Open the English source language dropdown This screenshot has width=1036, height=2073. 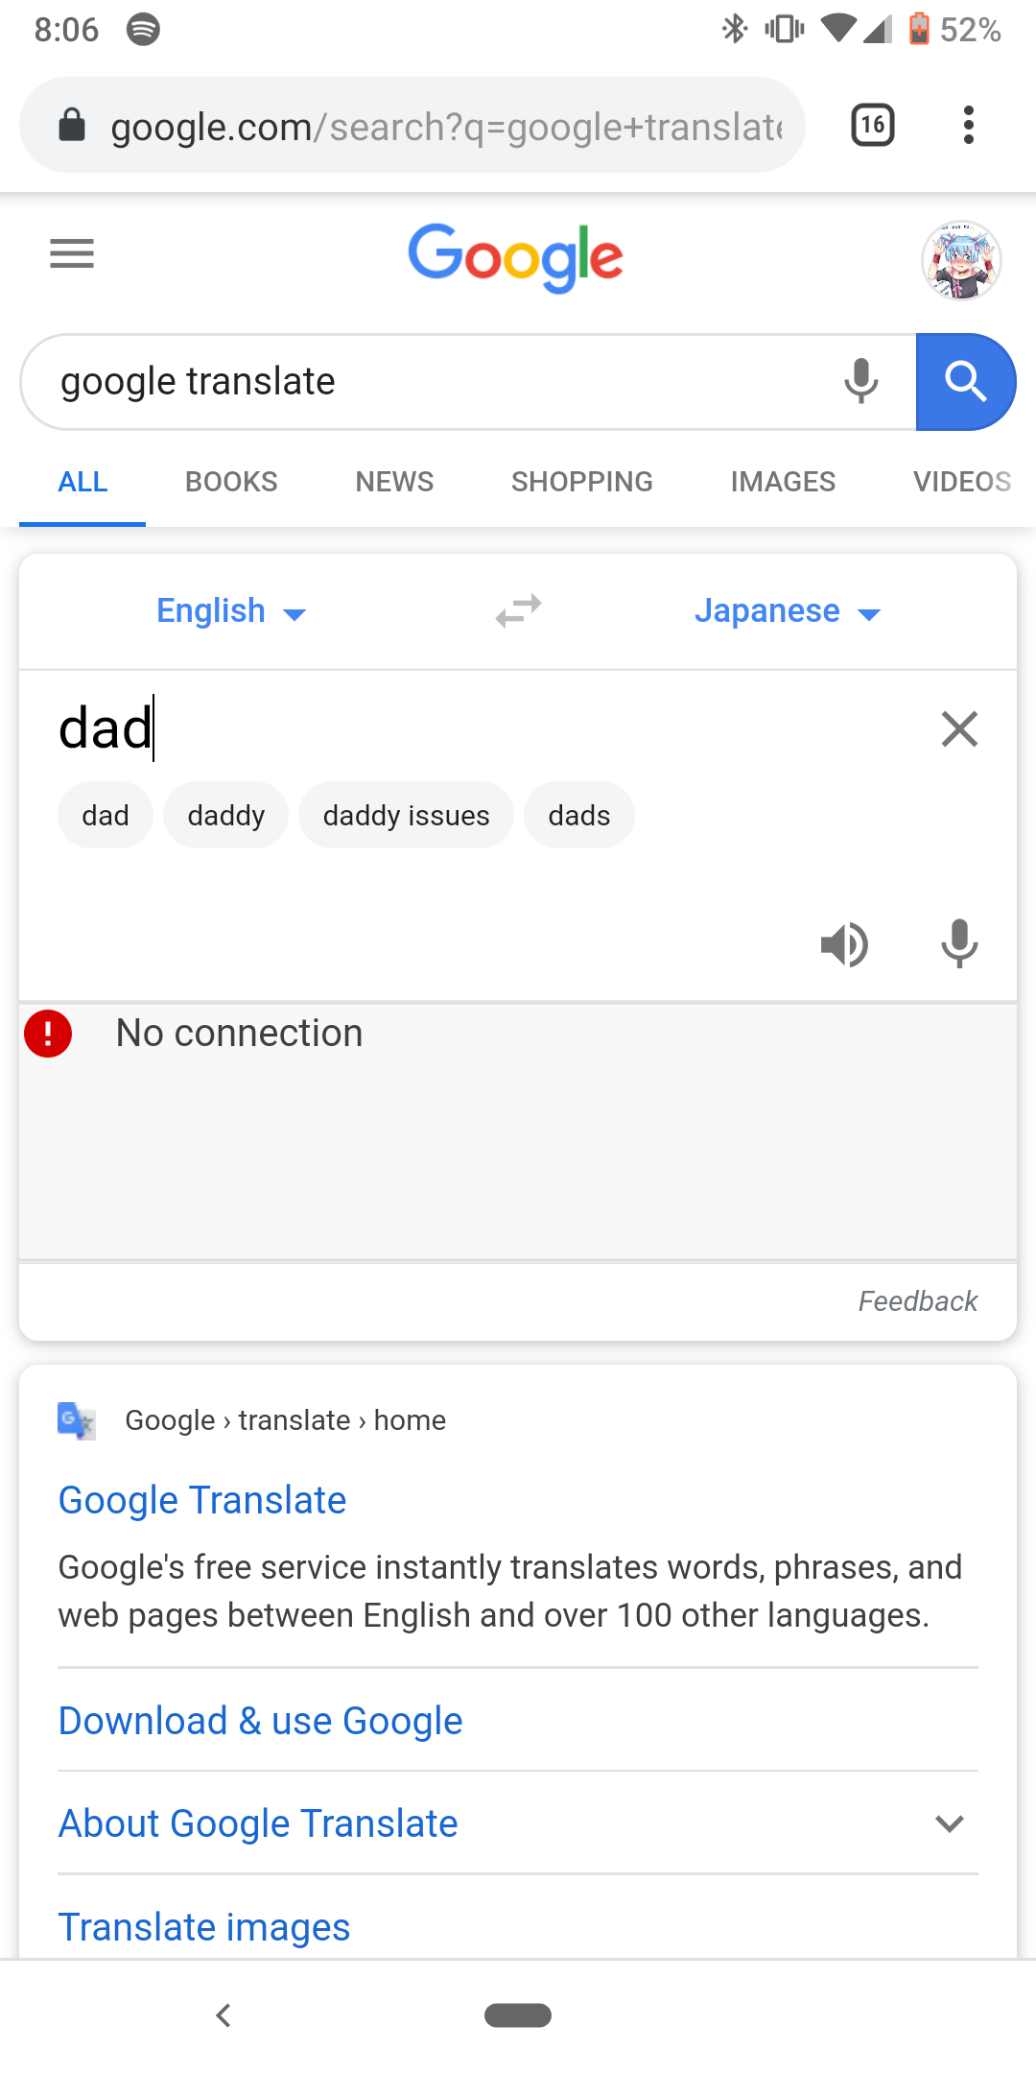click(x=230, y=611)
